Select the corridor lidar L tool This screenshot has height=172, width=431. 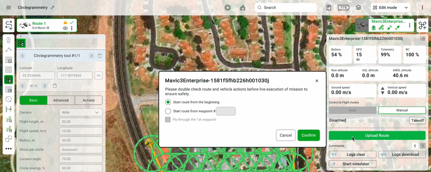(9, 129)
